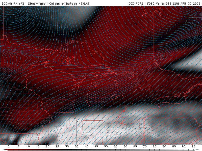Select the '90' value on the color bar
The image size is (202, 151).
184,146
